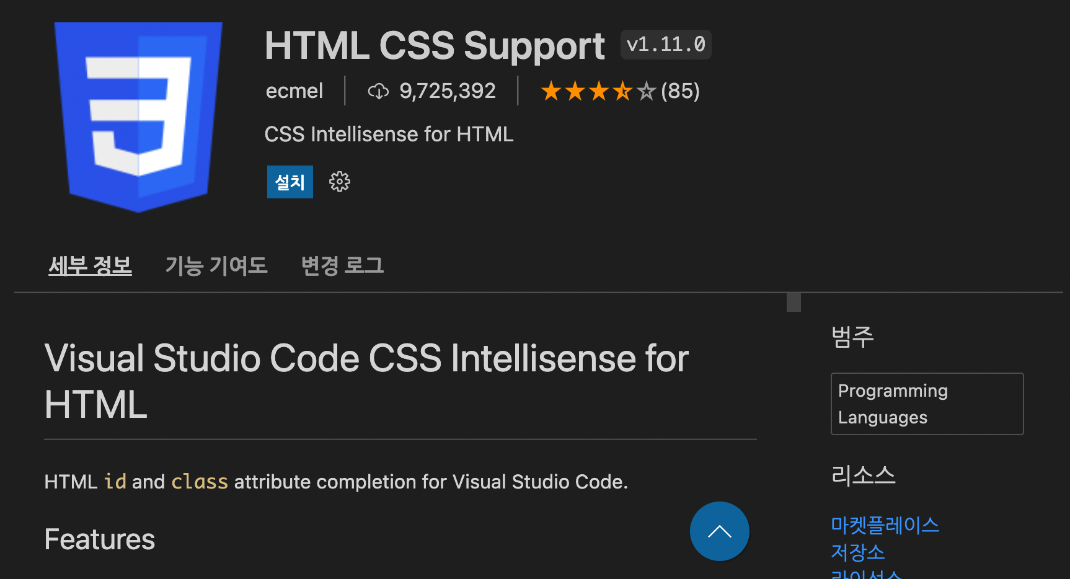Click the Visual Studio Code CSS Intellisense heading
Screen dimensions: 1070x579
point(366,381)
